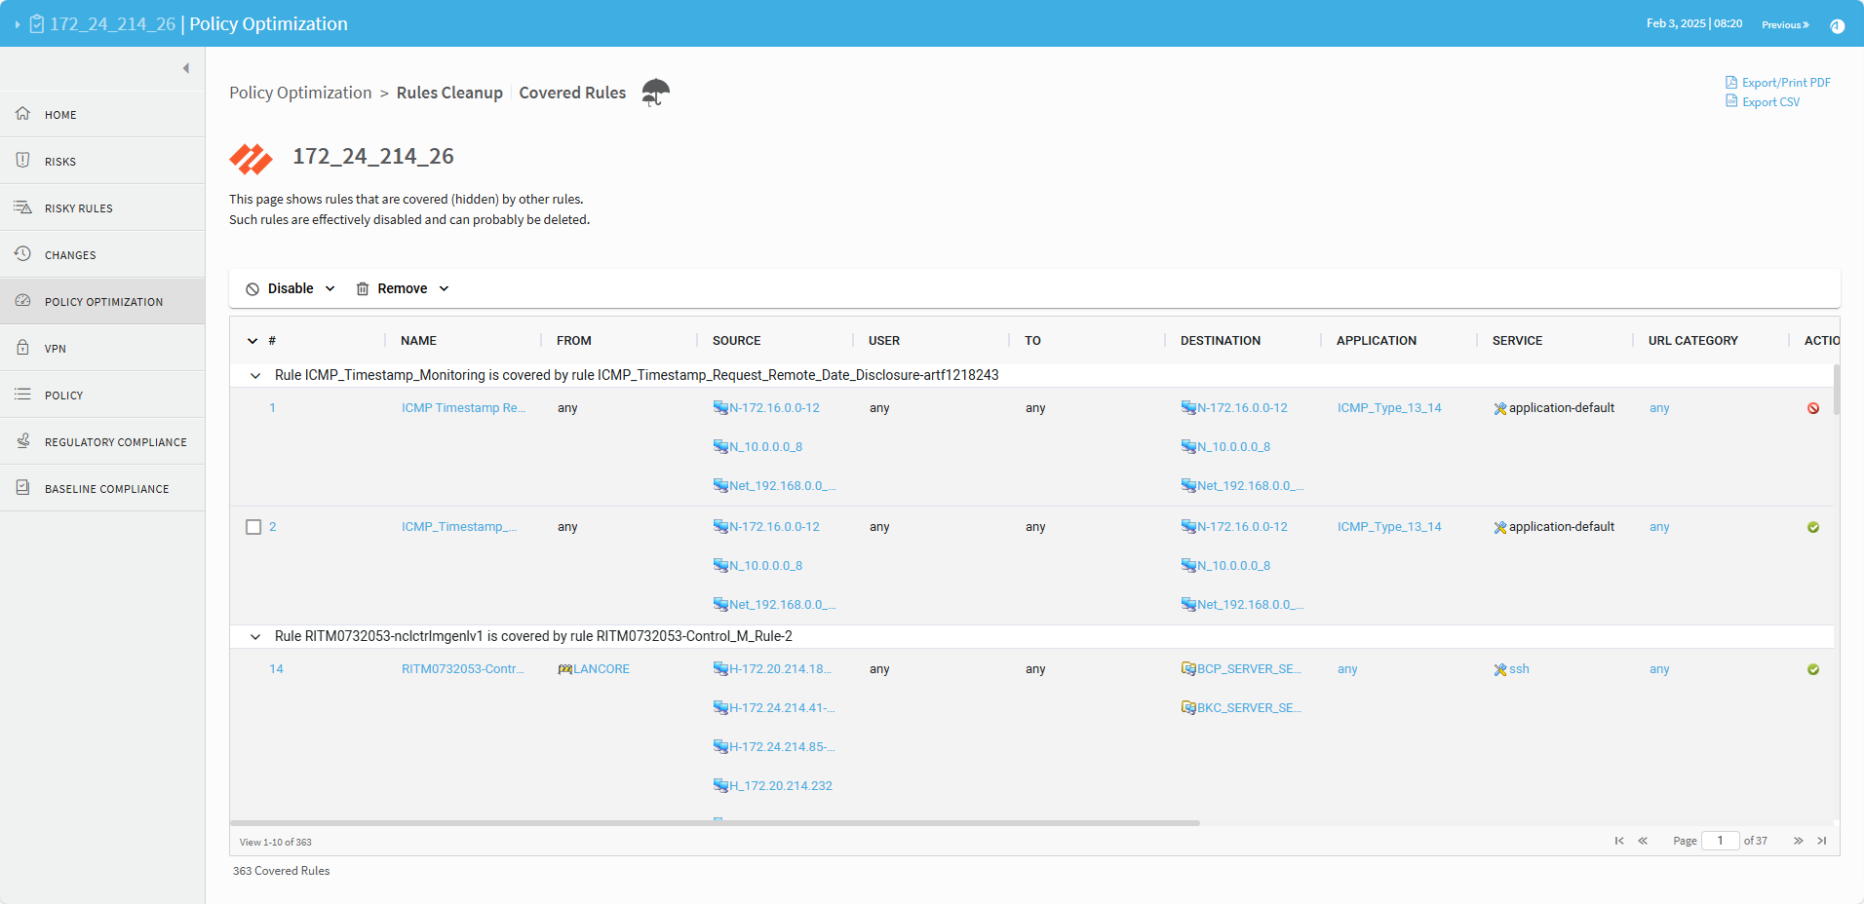This screenshot has width=1864, height=904.
Task: Click the Home icon in sidebar
Action: [22, 114]
